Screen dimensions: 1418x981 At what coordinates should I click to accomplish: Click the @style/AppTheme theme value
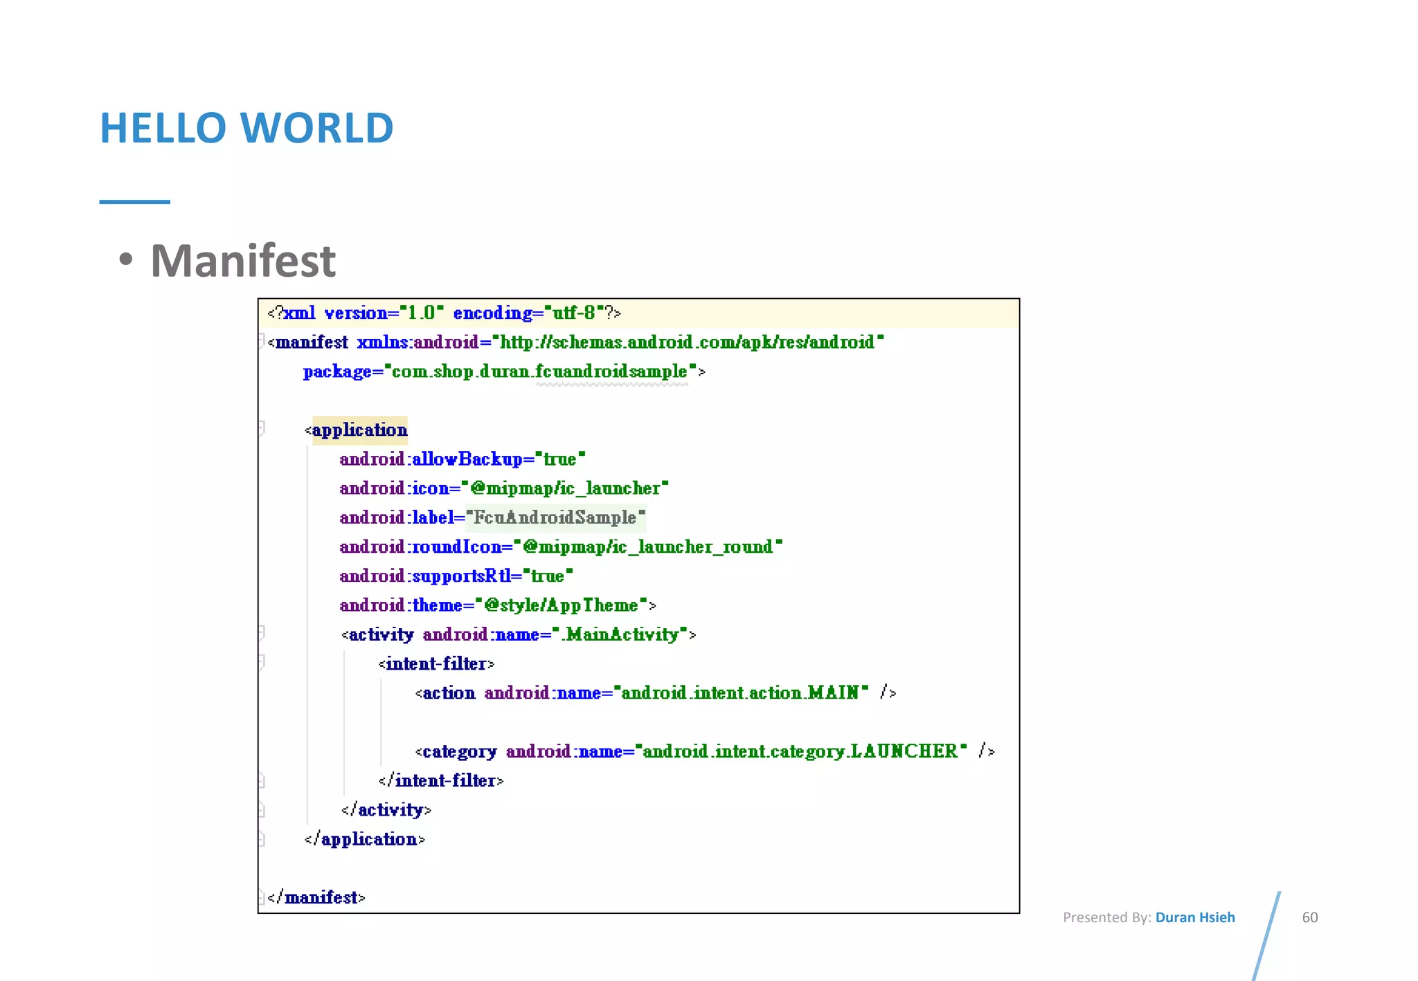(561, 605)
